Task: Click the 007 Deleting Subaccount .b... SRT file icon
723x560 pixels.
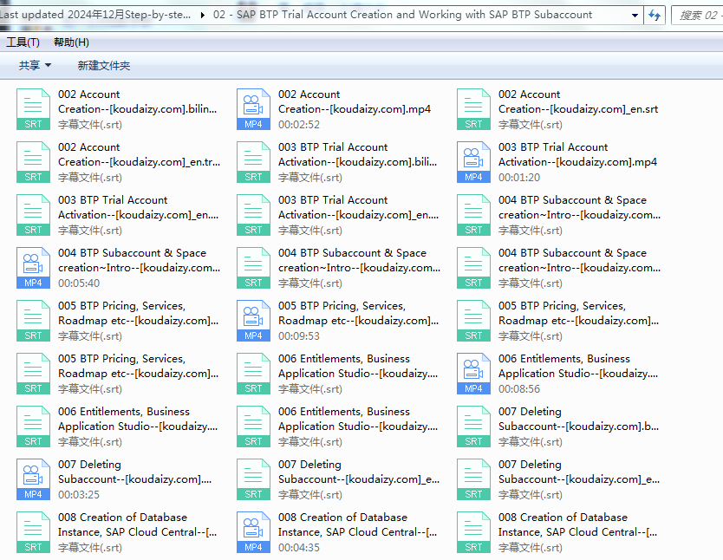Action: click(473, 427)
